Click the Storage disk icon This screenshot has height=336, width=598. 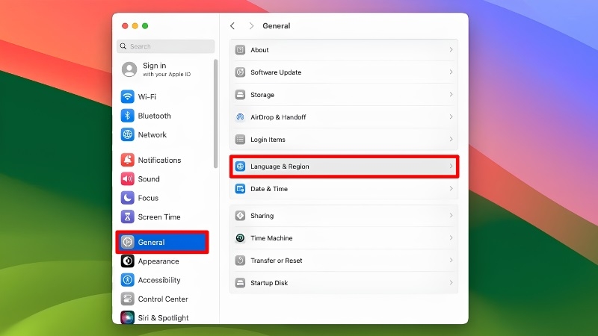pos(240,95)
